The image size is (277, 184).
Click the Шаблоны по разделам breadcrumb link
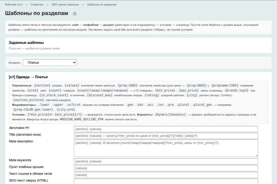102,5
